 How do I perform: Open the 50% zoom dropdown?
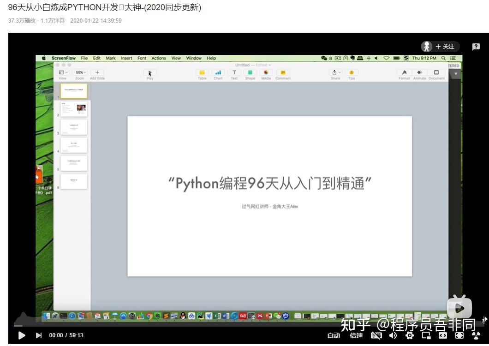(x=79, y=72)
